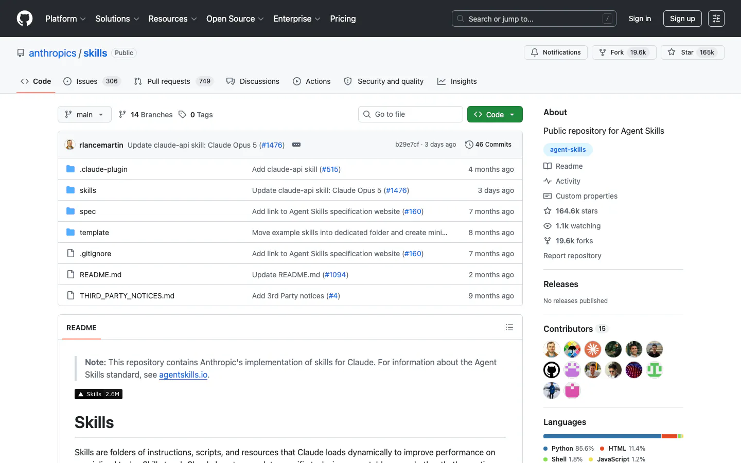This screenshot has height=463, width=741.
Task: Open the README.md file
Action: [100, 275]
